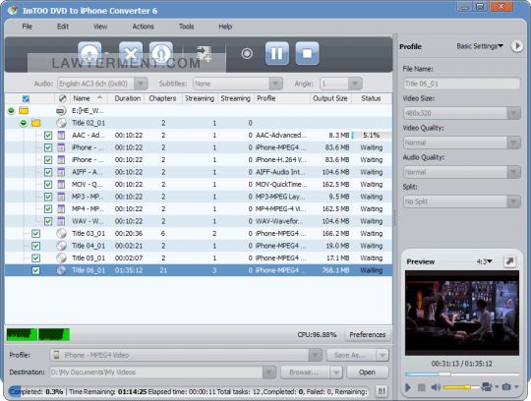This screenshot has width=531, height=401.
Task: Collapse the E: drive tree node
Action: pos(11,111)
